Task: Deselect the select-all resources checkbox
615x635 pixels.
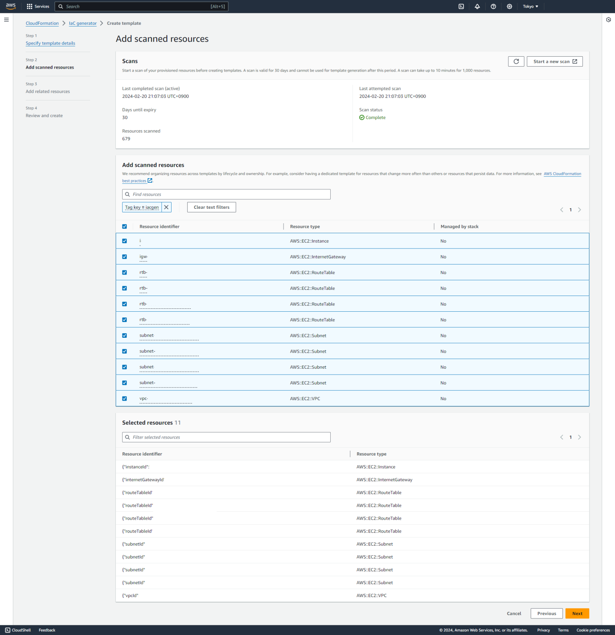Action: 124,226
